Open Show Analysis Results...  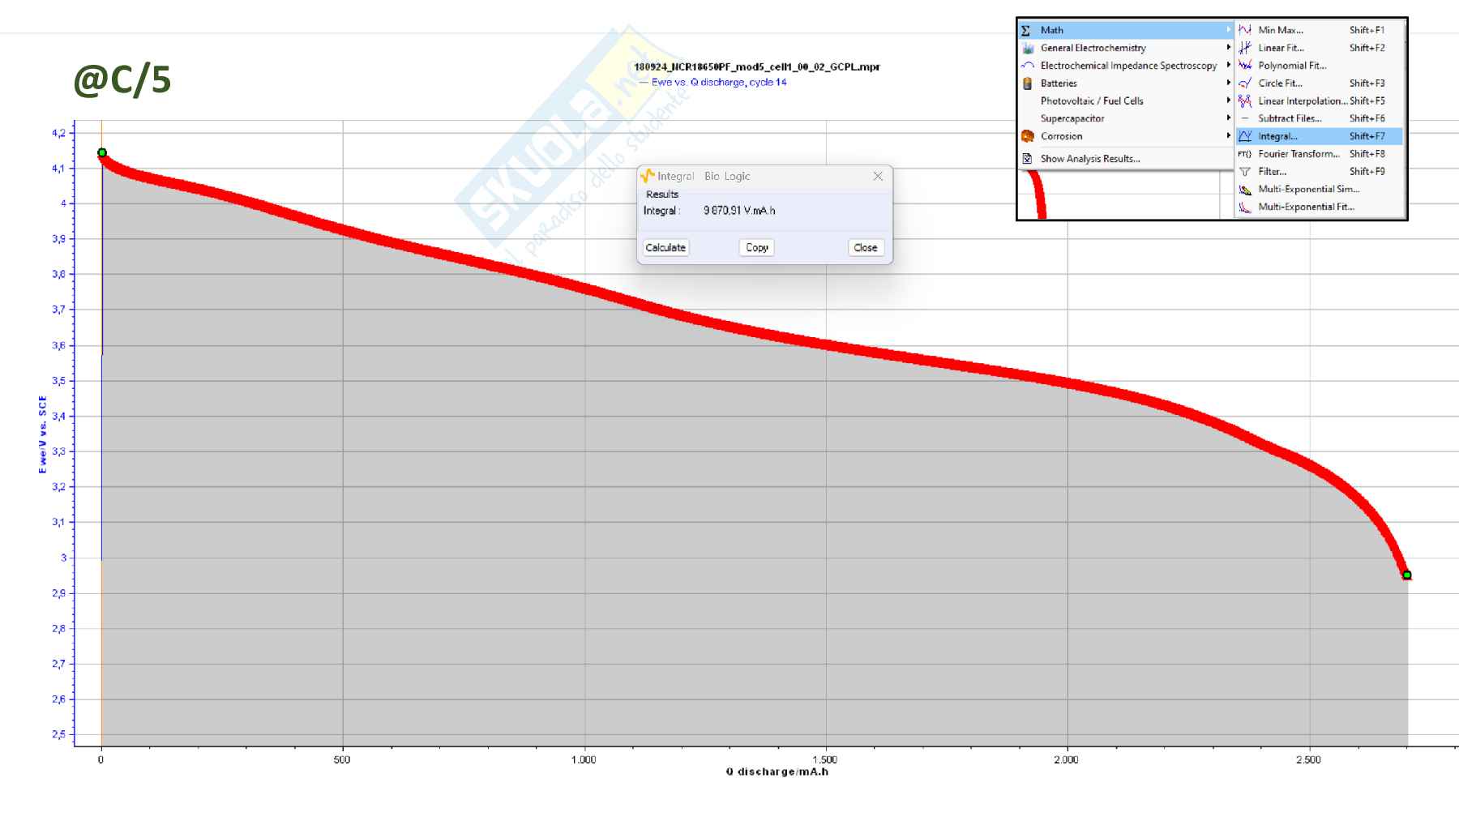(x=1089, y=159)
